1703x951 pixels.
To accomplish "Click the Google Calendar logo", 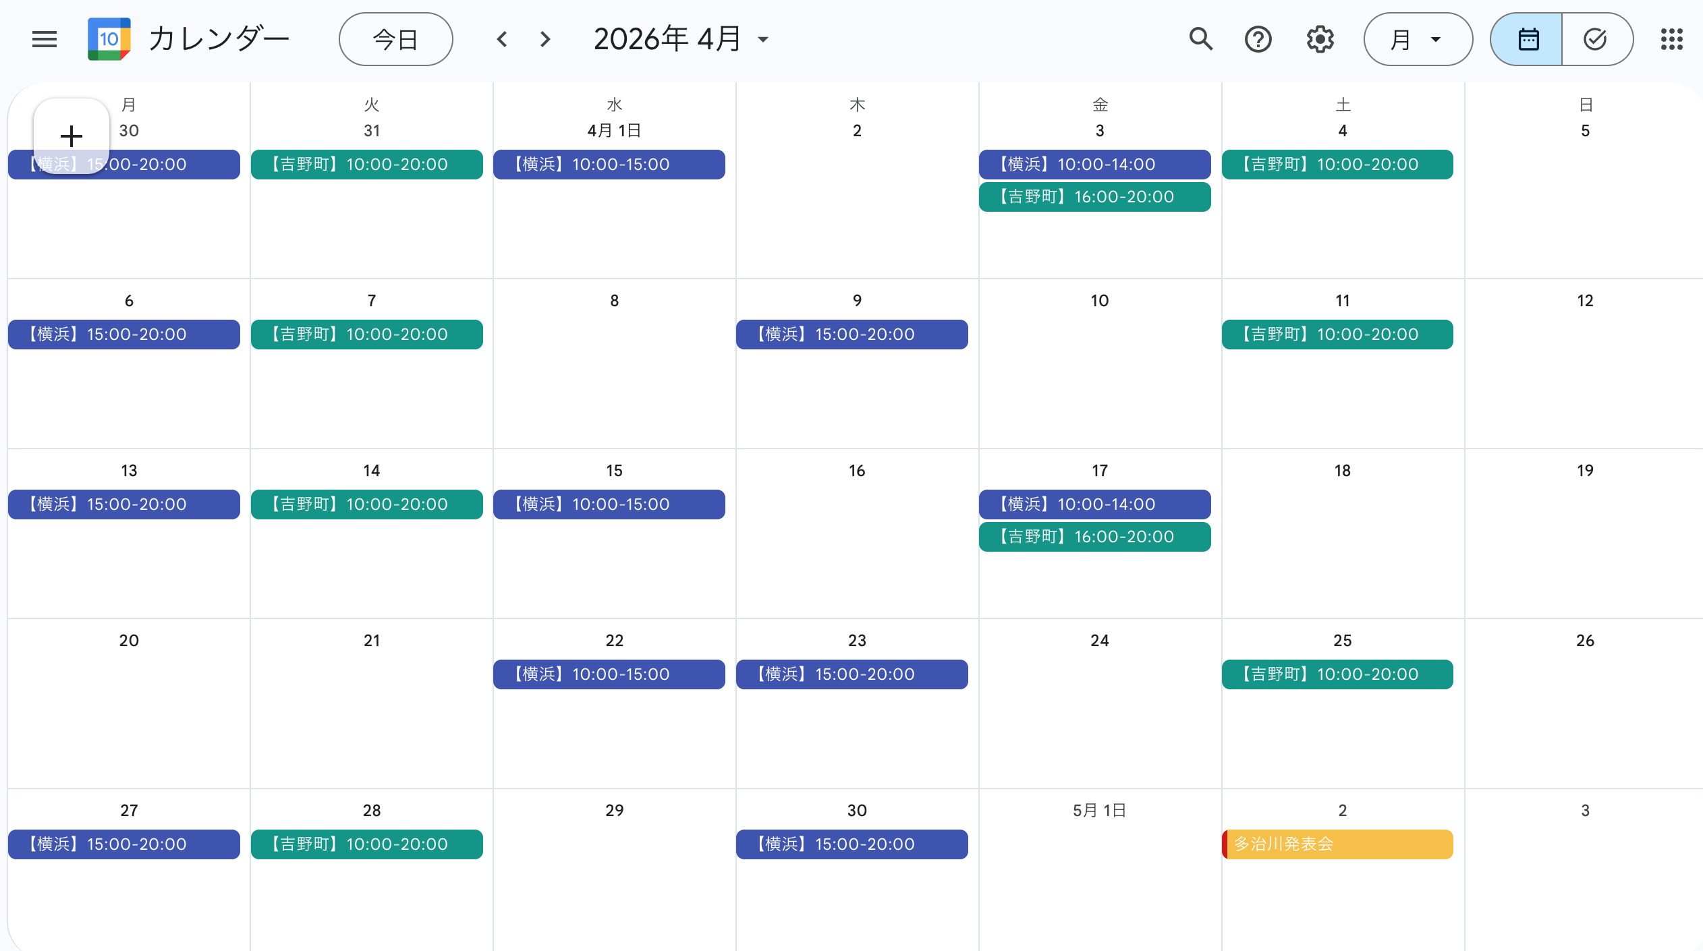I will coord(109,39).
